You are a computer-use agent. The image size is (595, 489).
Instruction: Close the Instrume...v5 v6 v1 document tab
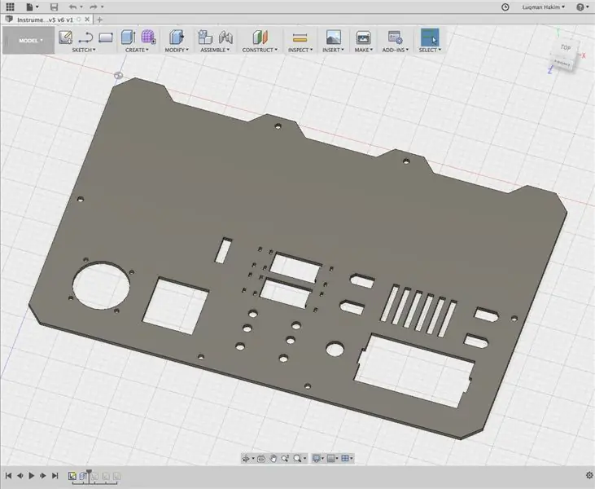pos(87,19)
